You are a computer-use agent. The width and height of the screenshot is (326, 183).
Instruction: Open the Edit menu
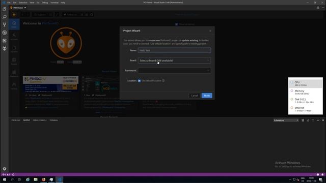(x=15, y=3)
